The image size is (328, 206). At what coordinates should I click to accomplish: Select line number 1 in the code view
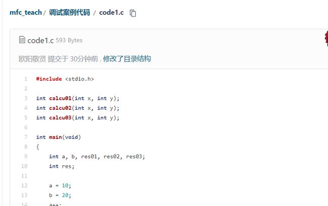point(26,79)
